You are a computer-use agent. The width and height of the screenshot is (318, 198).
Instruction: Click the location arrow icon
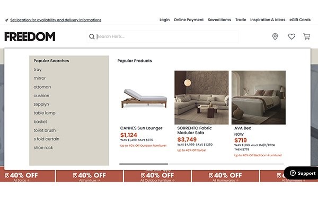pyautogui.click(x=7, y=20)
